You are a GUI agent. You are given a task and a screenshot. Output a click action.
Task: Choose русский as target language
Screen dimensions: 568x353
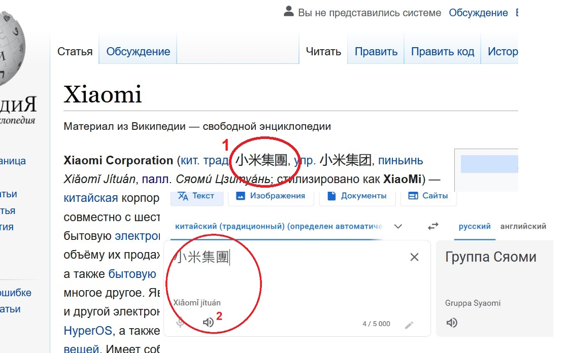475,226
